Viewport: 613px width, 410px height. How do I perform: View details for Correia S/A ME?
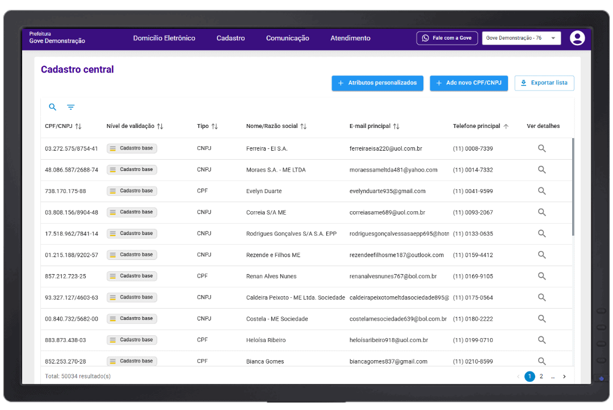pos(541,212)
